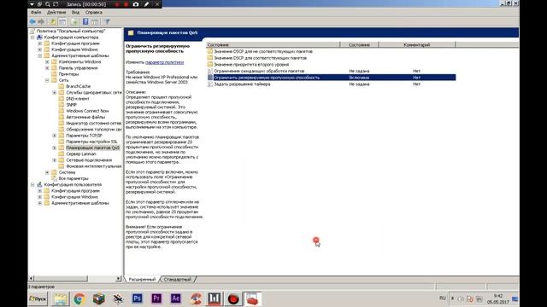Click the grey Forward arrow in toolbar
Image resolution: width=547 pixels, height=307 pixels.
41,21
